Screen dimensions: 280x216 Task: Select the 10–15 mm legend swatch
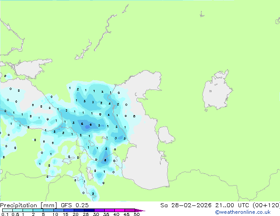point(58,210)
